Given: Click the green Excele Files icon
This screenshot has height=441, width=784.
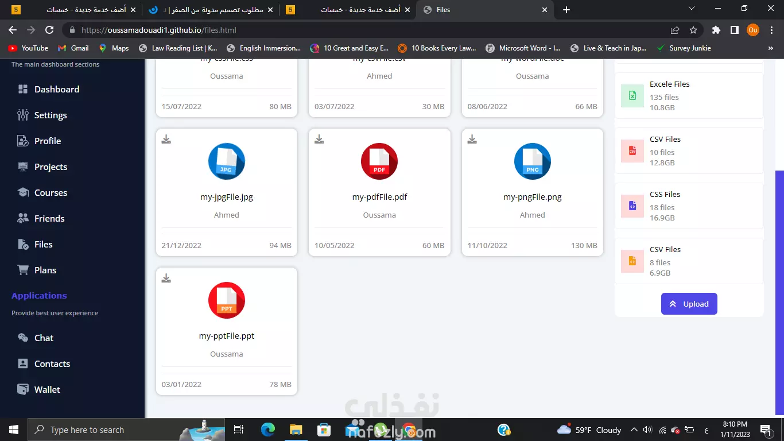Looking at the screenshot, I should tap(632, 96).
